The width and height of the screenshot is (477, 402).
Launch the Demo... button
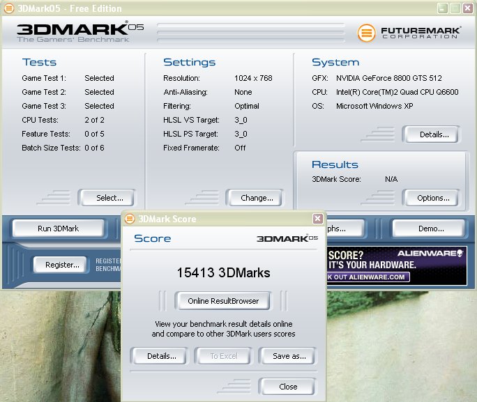click(429, 229)
